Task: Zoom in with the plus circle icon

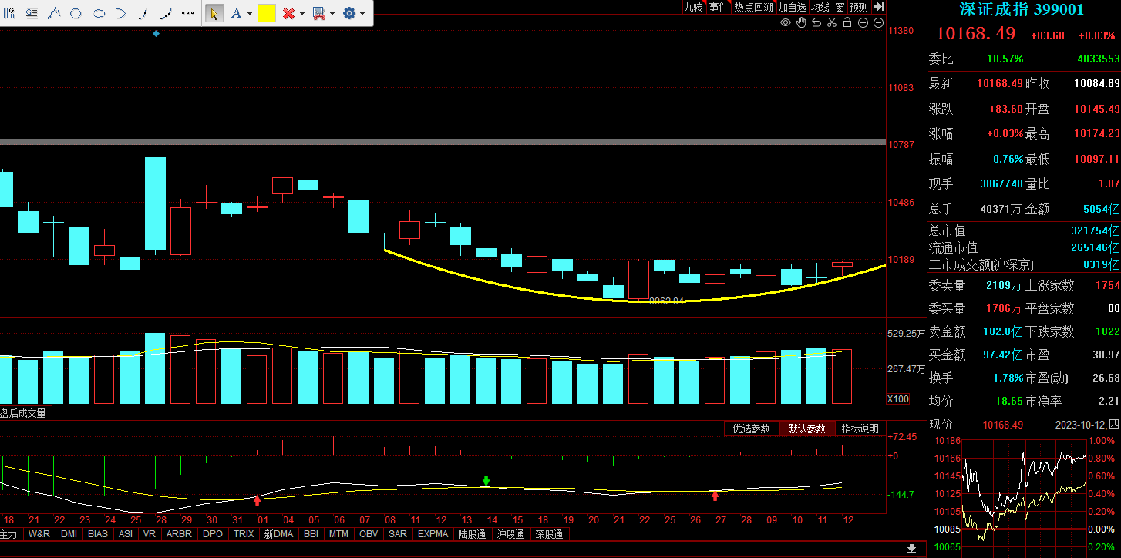Action: click(863, 22)
